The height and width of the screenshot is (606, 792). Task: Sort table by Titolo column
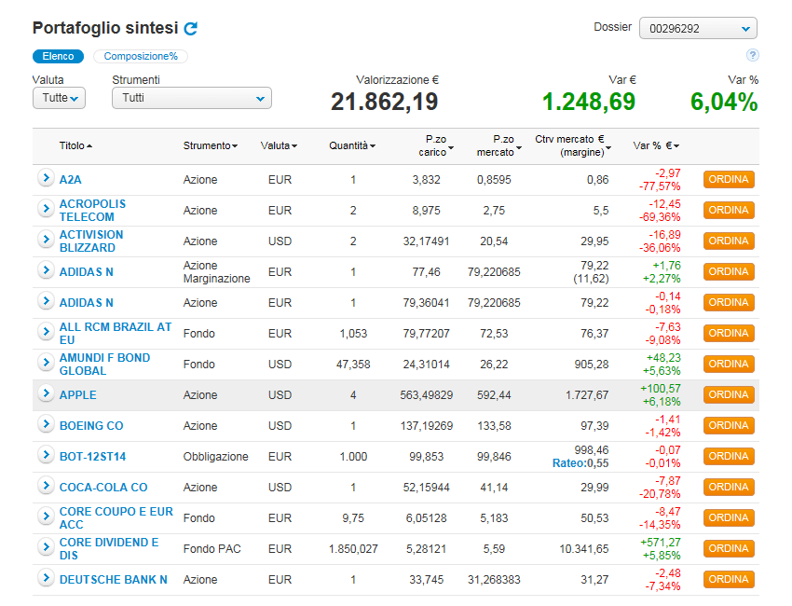coord(75,145)
